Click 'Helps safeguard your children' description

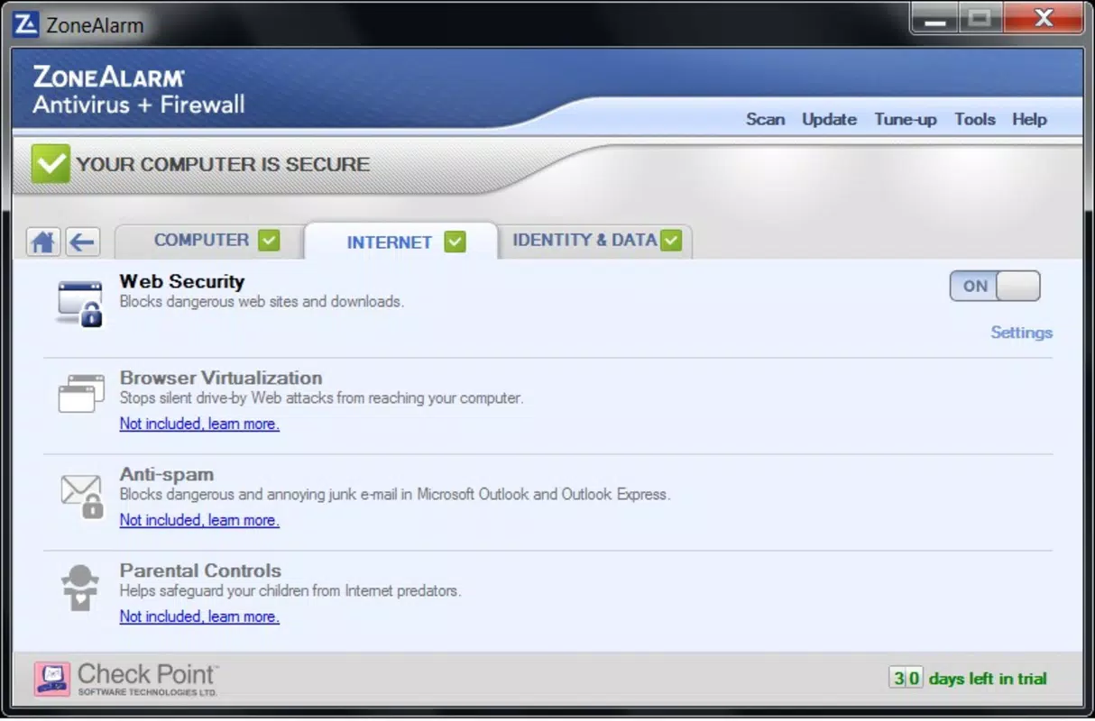290,591
